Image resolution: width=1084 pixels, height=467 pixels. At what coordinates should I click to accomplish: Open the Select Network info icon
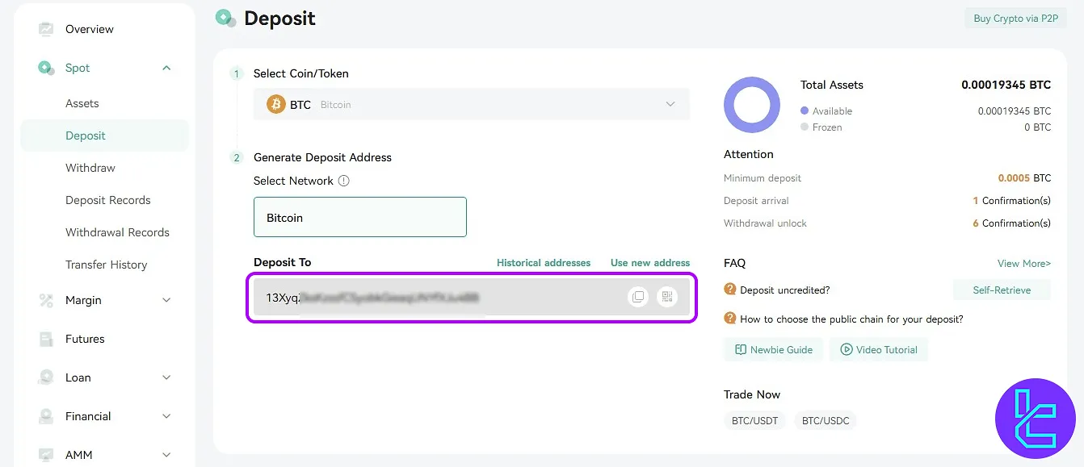(x=343, y=181)
